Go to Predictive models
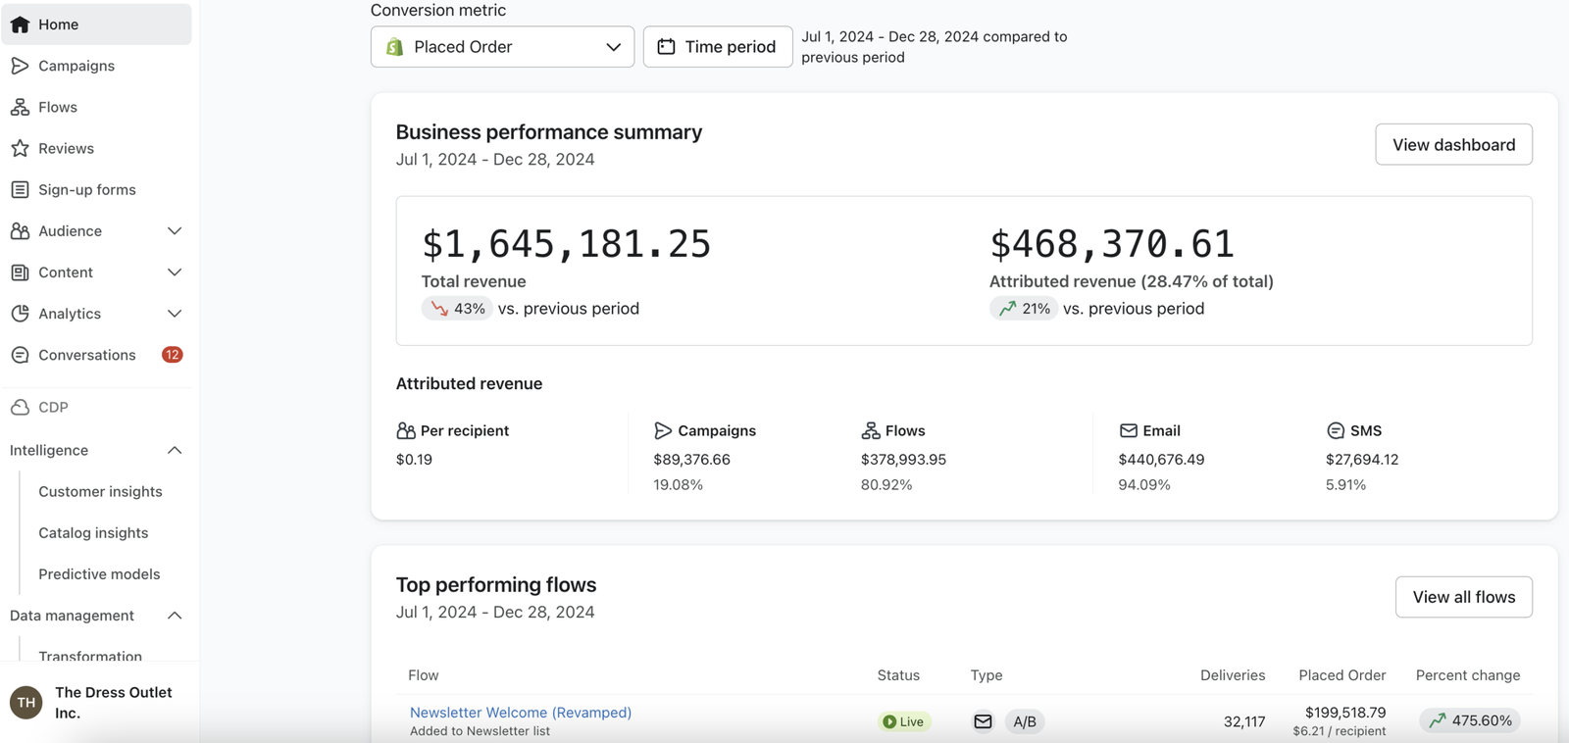The image size is (1569, 743). click(99, 574)
